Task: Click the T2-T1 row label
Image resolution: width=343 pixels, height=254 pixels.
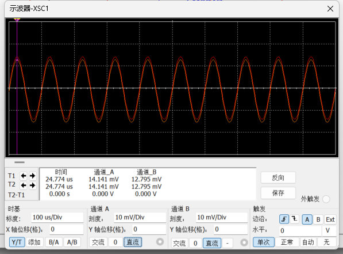Action: pos(17,195)
